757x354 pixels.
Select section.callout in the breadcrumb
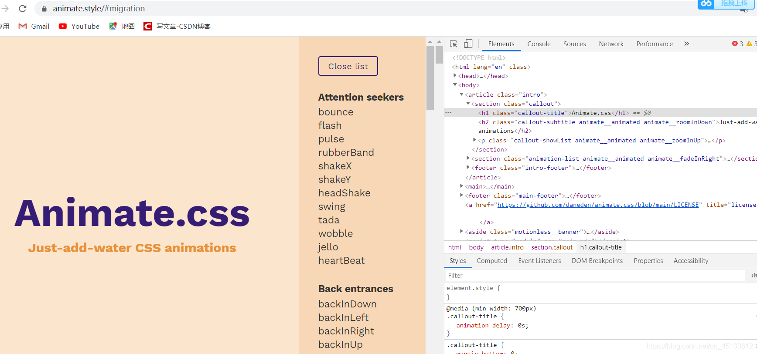point(552,247)
